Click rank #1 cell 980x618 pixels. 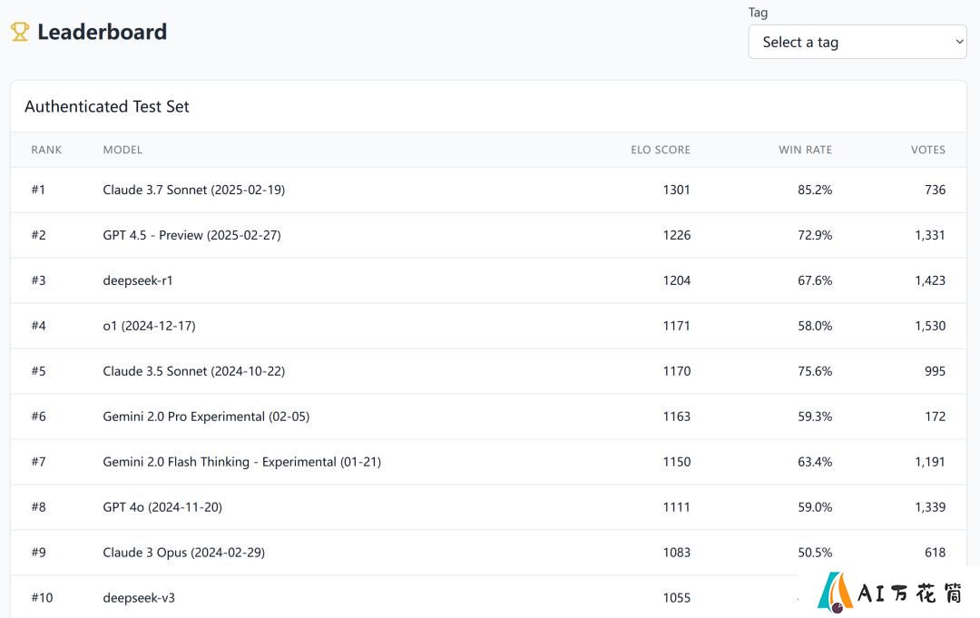pos(38,190)
